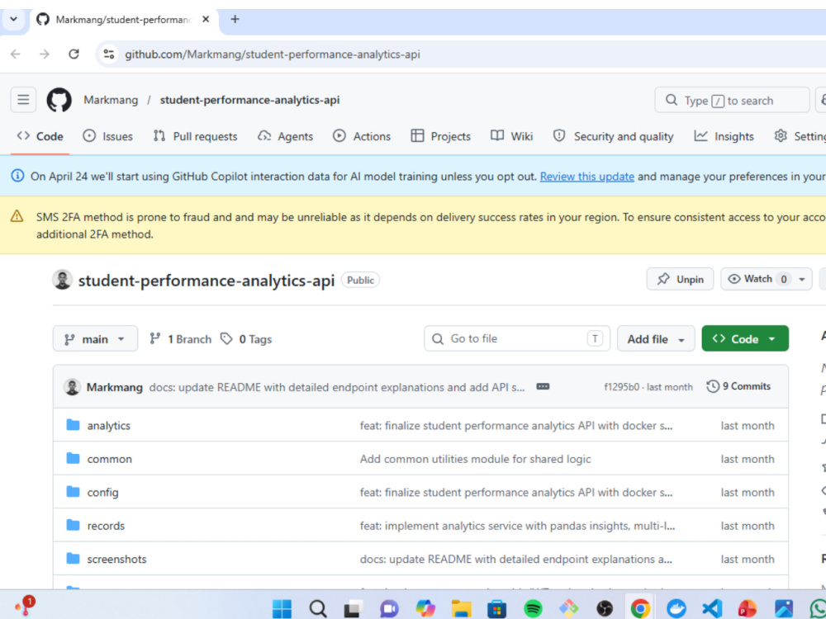Open Security and quality tab

point(613,136)
